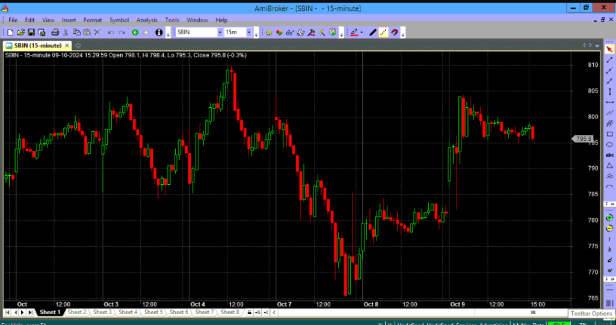
Task: Switch to Sheet 8 tab
Action: point(230,312)
